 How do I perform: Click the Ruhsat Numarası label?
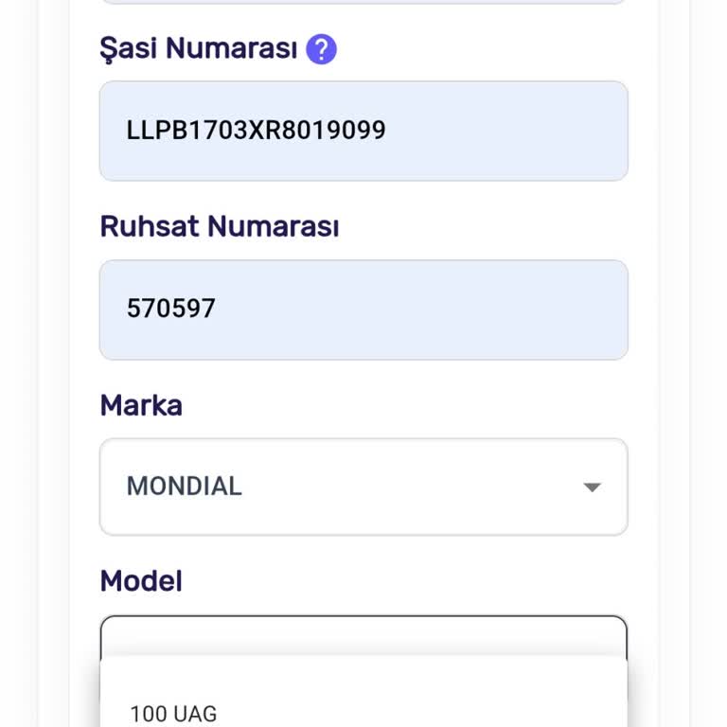pyautogui.click(x=219, y=227)
